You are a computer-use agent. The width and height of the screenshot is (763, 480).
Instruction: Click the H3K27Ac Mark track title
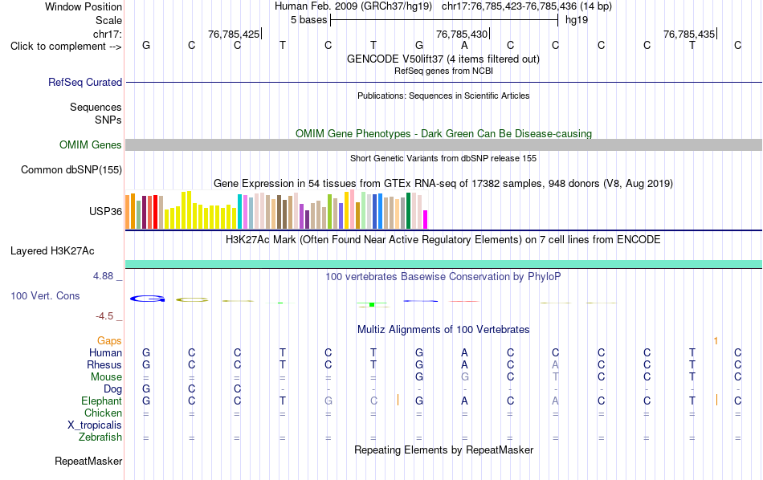pyautogui.click(x=443, y=240)
